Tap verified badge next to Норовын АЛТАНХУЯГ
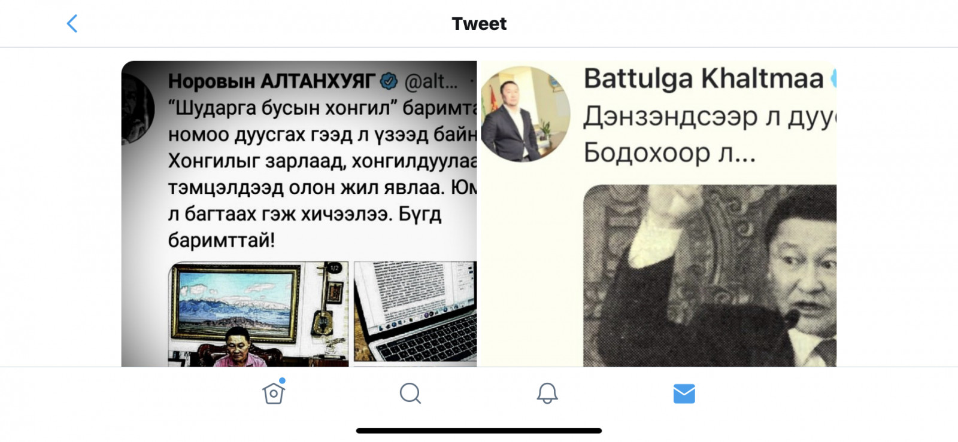The image size is (958, 442). pyautogui.click(x=389, y=80)
